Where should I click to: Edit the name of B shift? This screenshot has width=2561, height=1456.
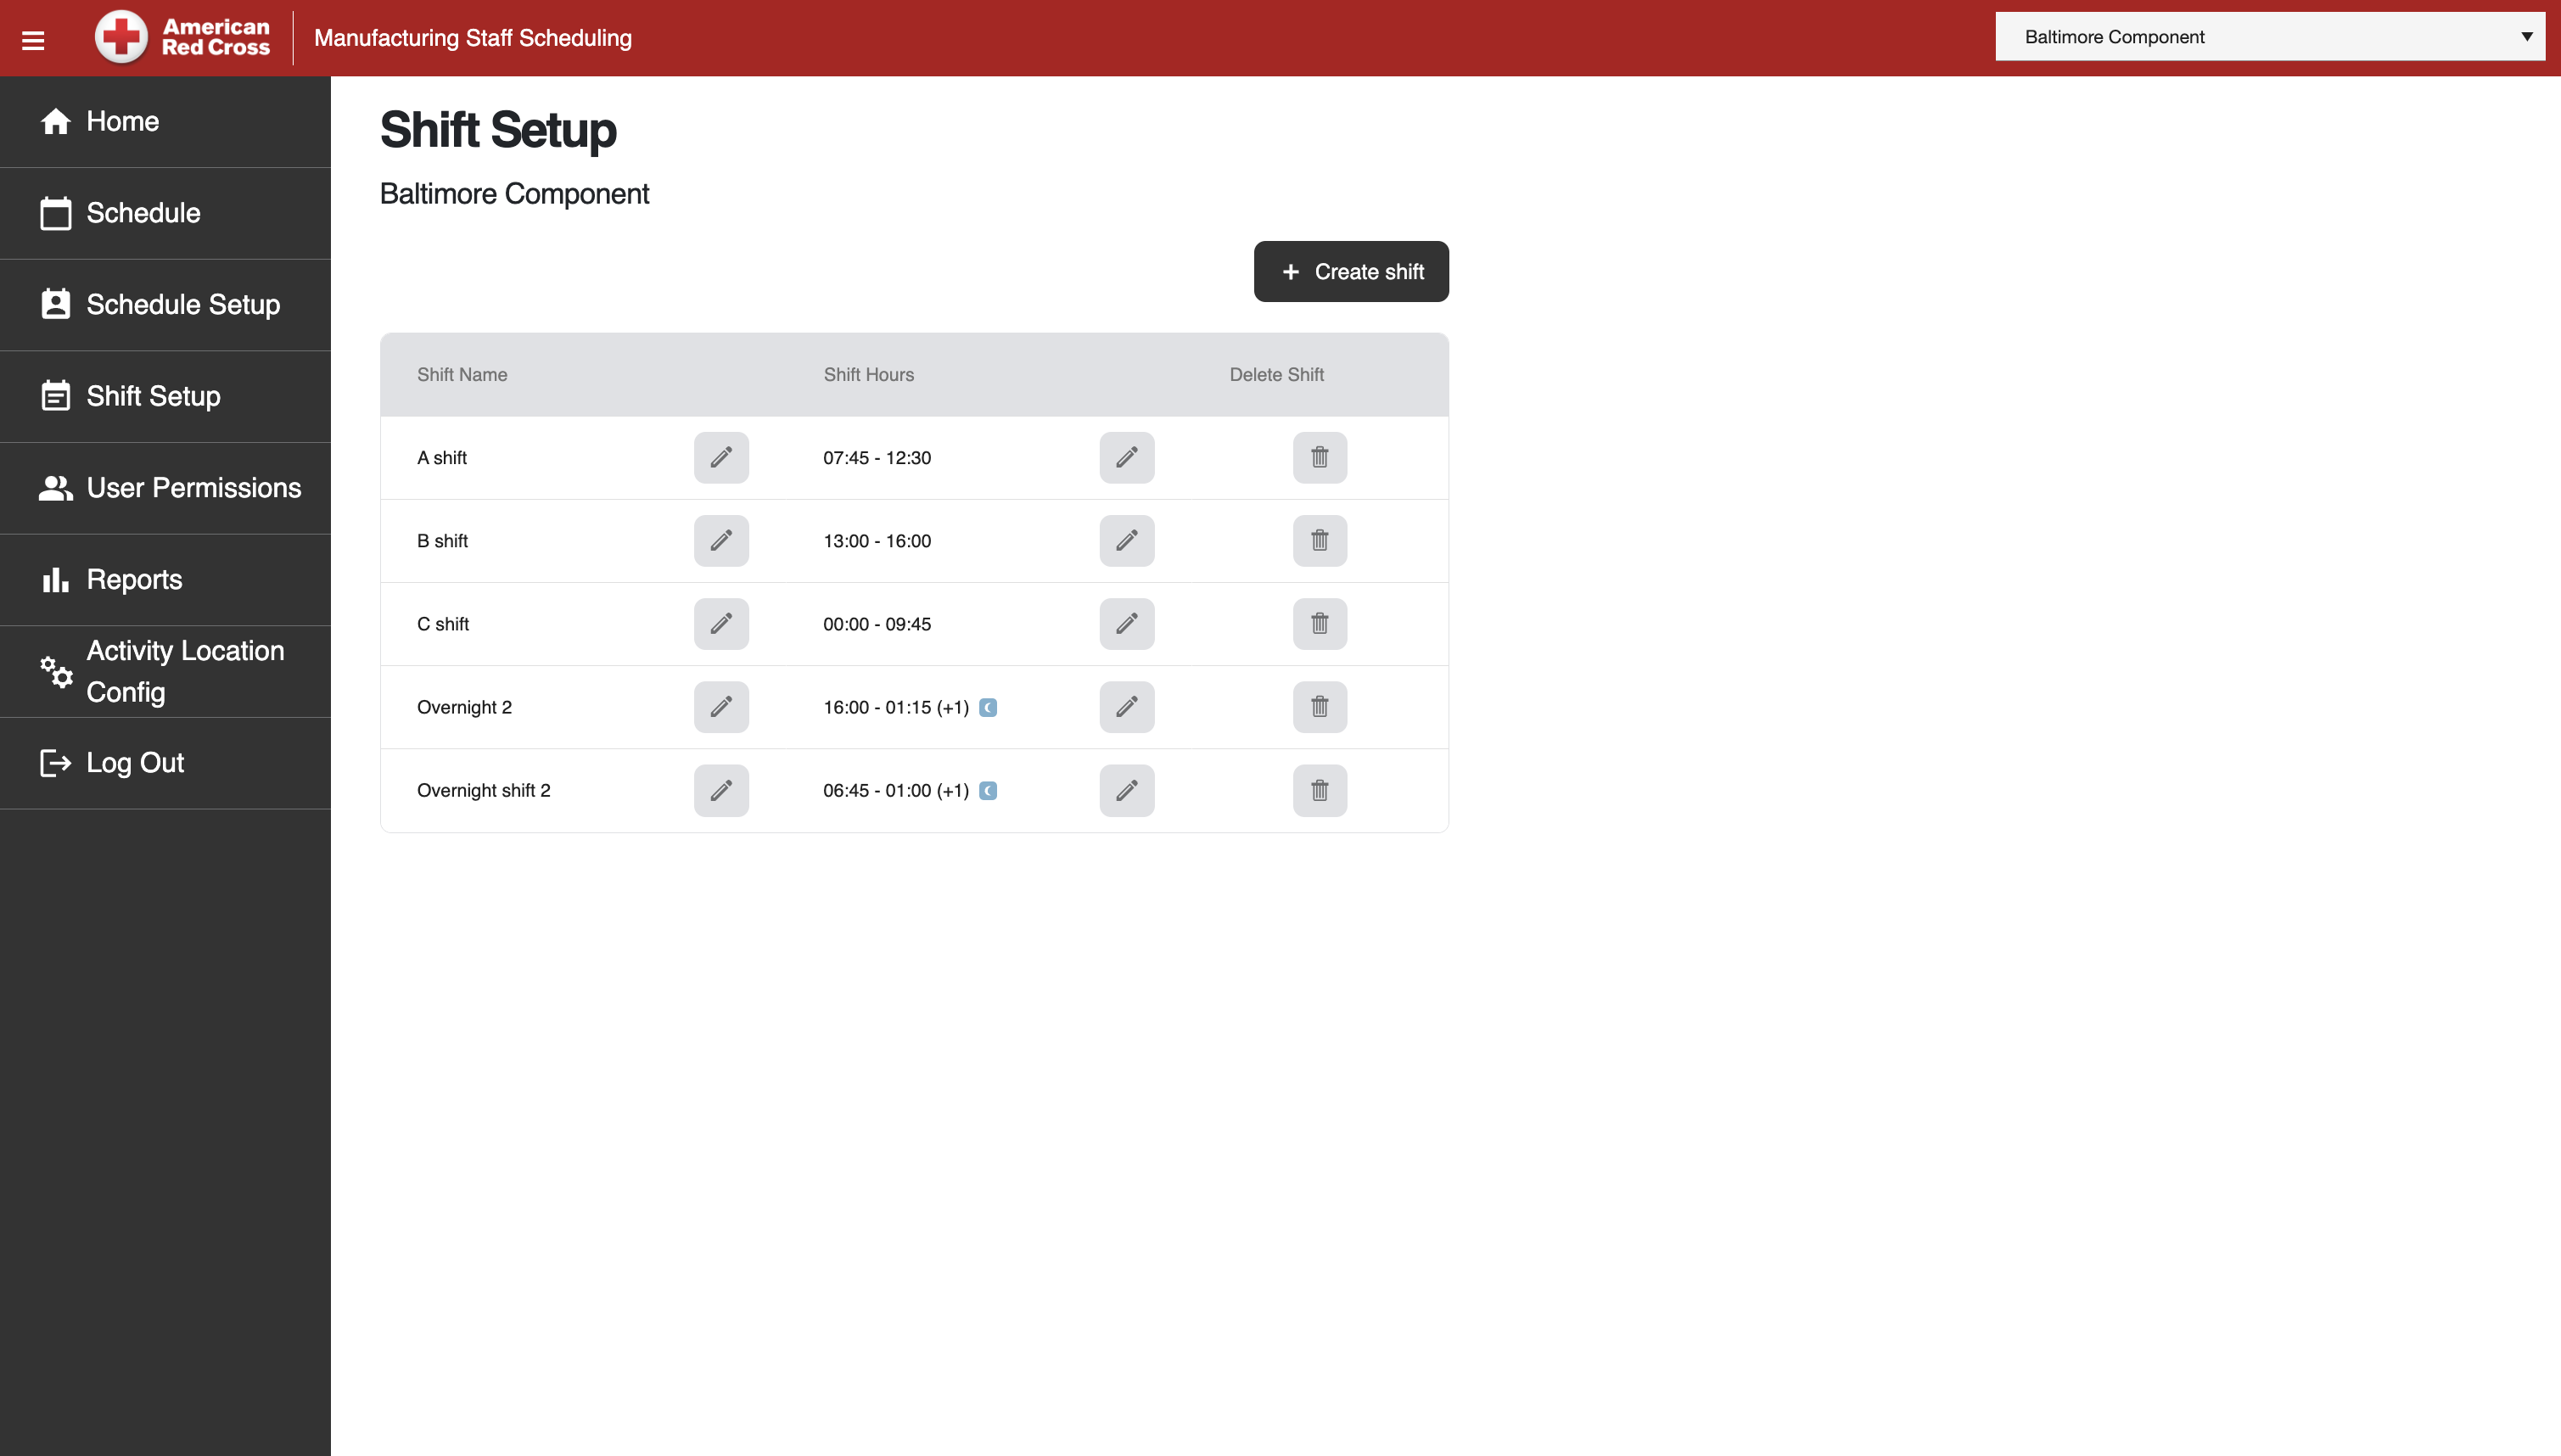tap(721, 541)
